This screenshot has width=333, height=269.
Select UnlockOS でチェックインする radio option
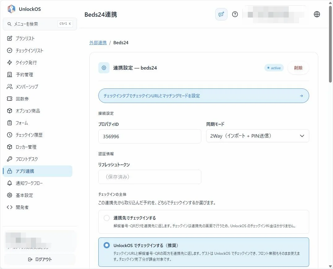107,245
